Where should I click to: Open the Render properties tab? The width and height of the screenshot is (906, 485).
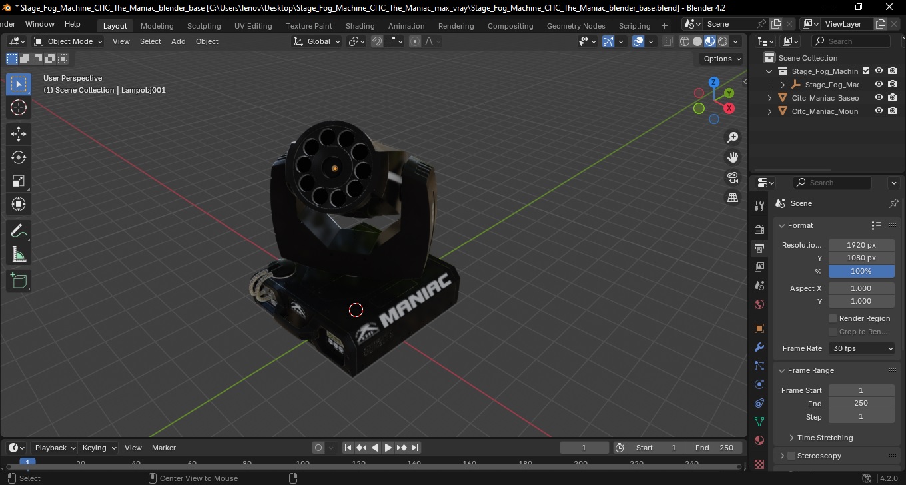pyautogui.click(x=759, y=229)
